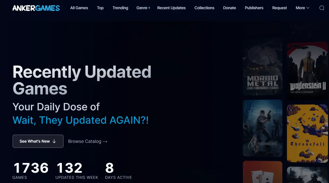Viewport: 329px width, 183px height.
Task: Open Publishers page
Action: 254,8
